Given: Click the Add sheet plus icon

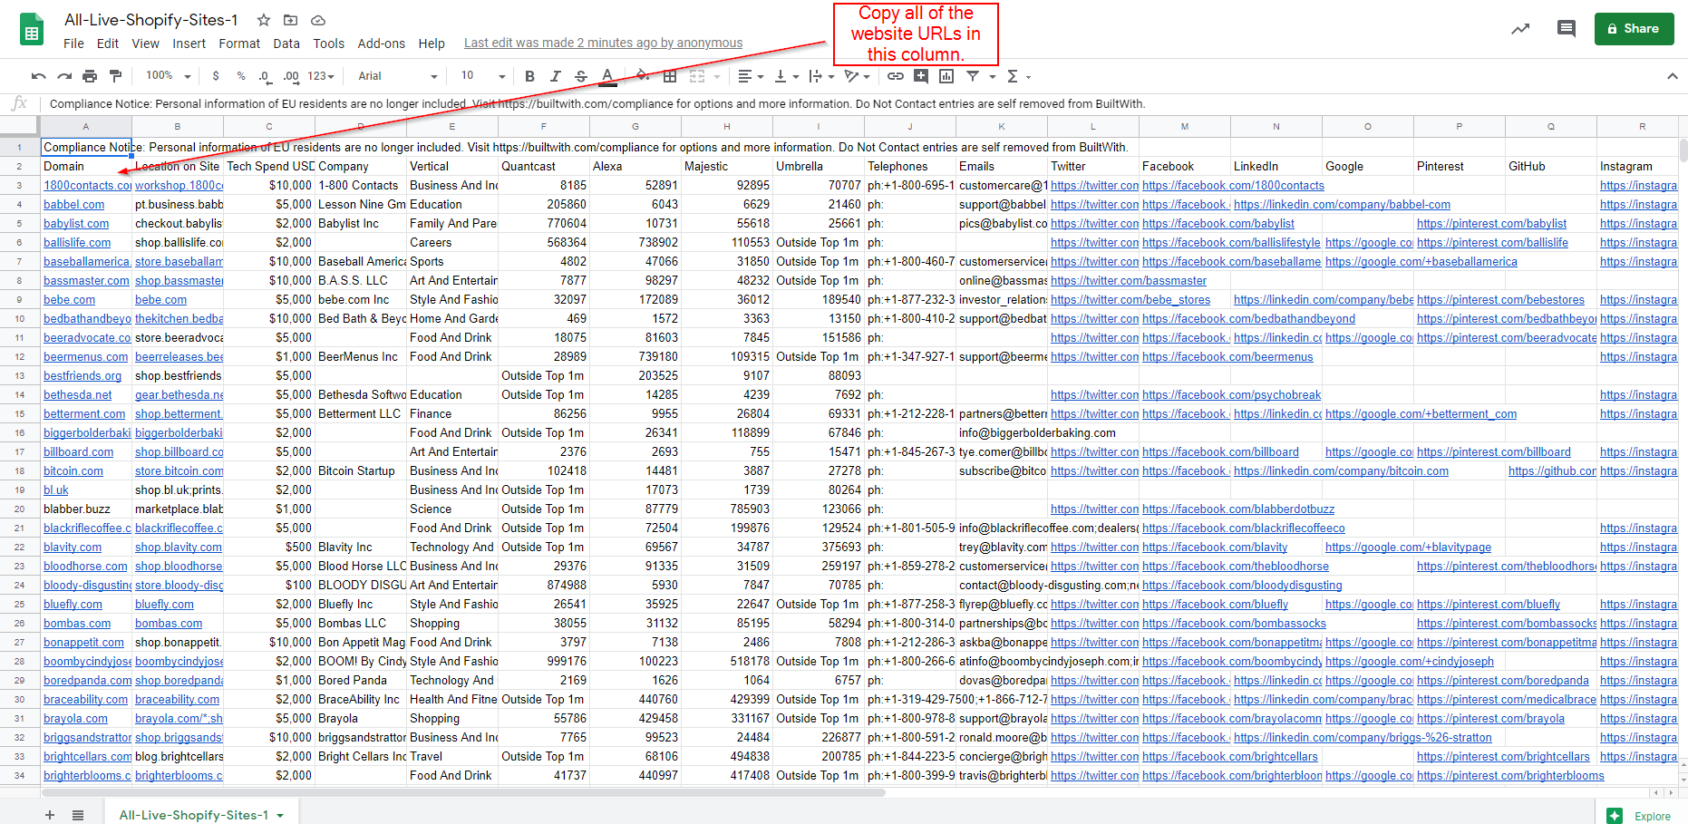Looking at the screenshot, I should tap(50, 815).
